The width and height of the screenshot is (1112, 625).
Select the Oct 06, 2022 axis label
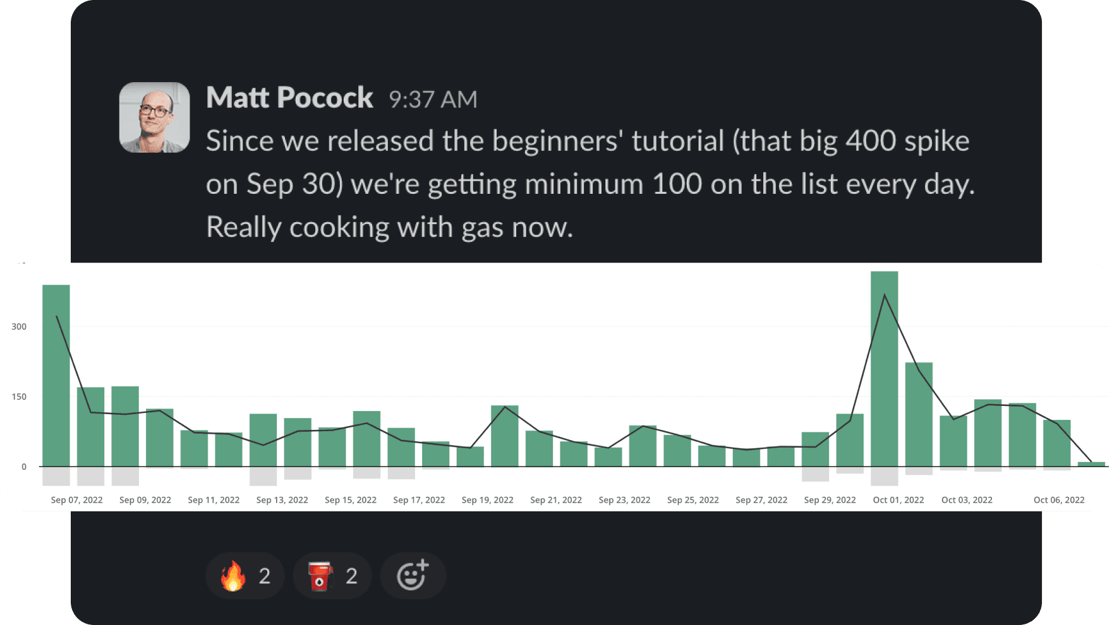coord(1059,500)
